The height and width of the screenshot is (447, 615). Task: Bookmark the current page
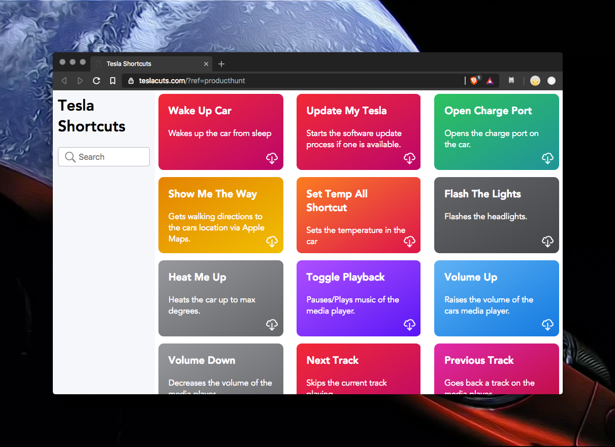pos(113,80)
